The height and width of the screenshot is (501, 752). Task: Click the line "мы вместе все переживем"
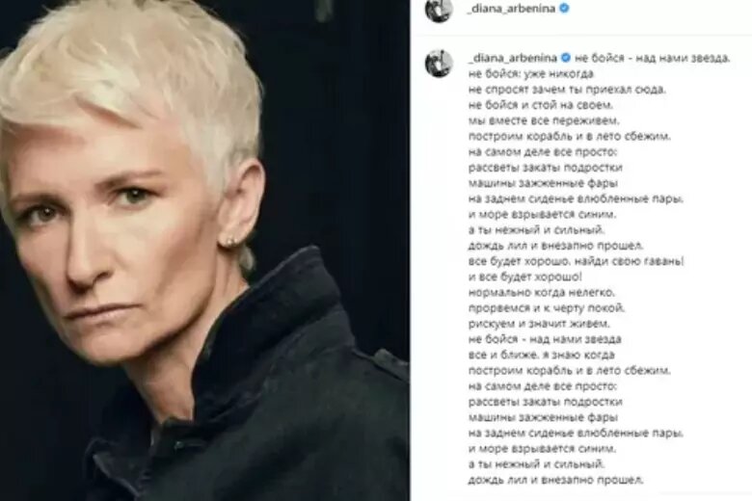pos(545,120)
